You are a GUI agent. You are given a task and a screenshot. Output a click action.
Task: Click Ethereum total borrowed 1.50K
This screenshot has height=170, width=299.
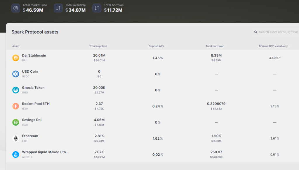216,136
